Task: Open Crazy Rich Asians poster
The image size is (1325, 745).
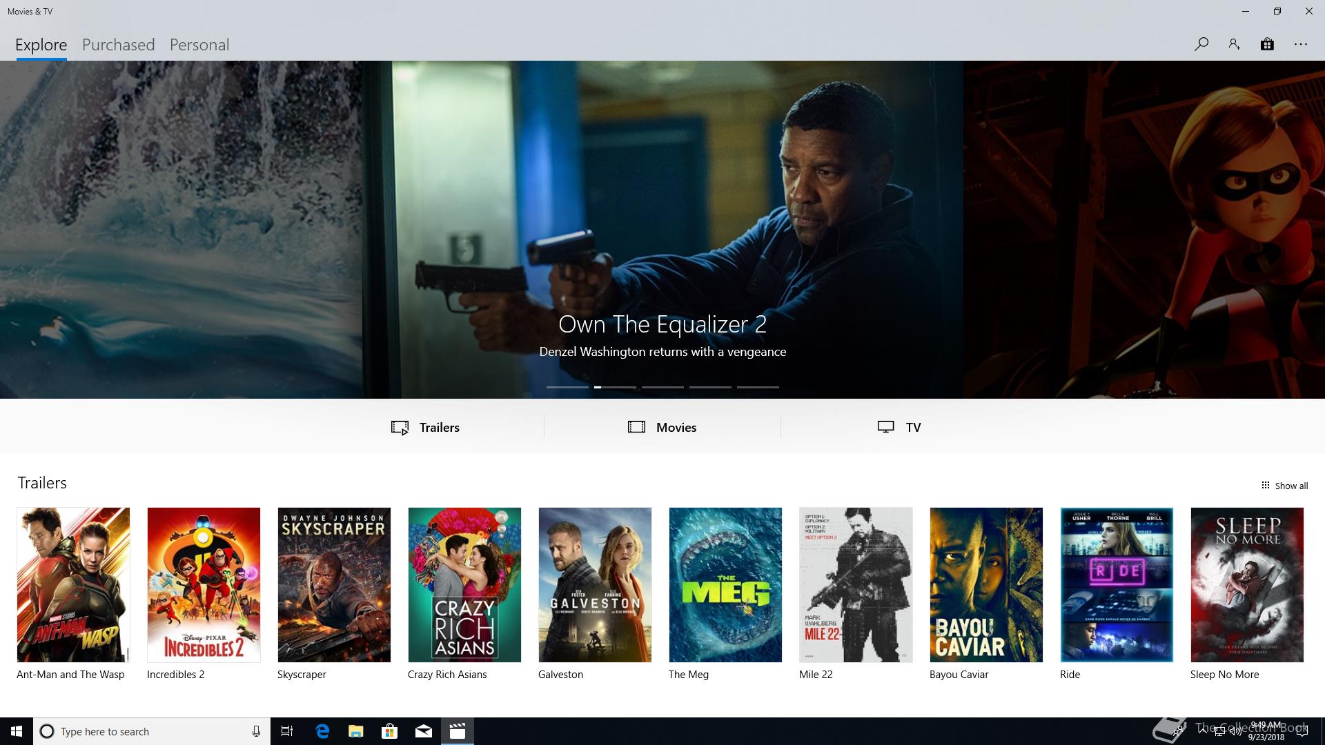Action: 464,585
